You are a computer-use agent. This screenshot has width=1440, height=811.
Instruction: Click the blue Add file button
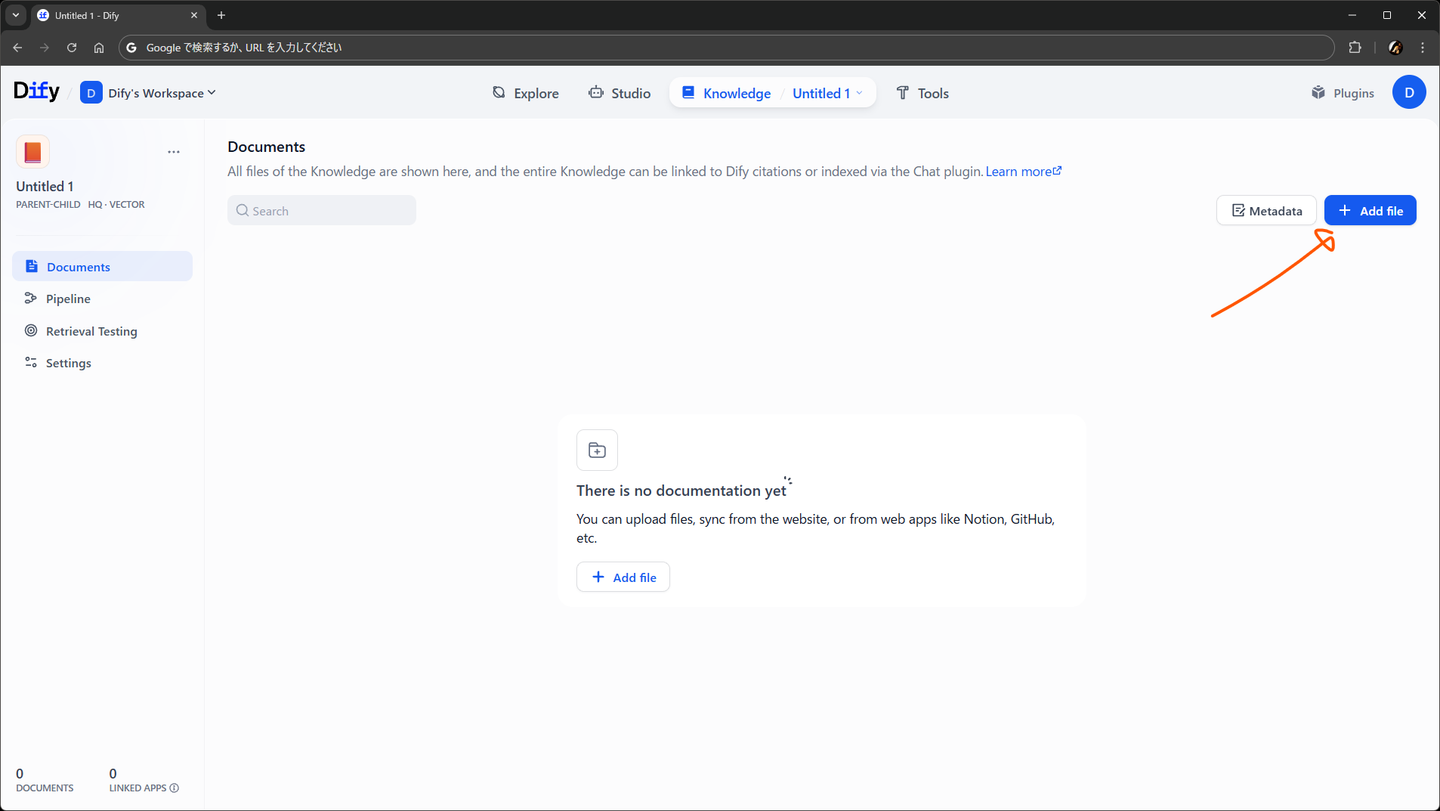pos(1370,211)
